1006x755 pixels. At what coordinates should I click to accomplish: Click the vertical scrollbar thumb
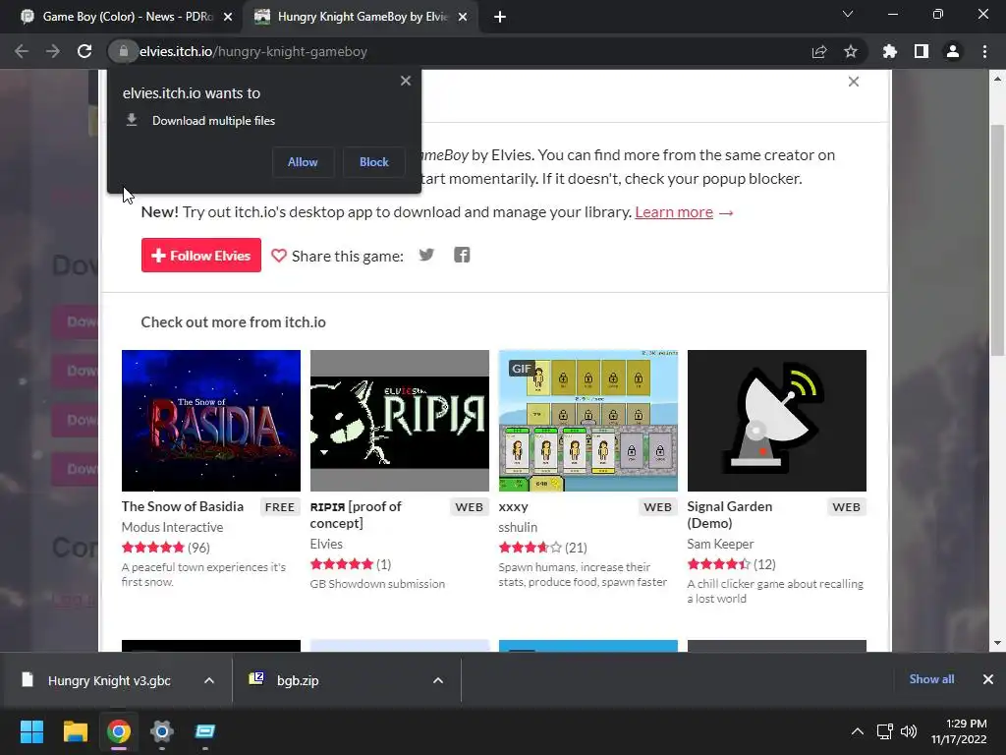998,240
